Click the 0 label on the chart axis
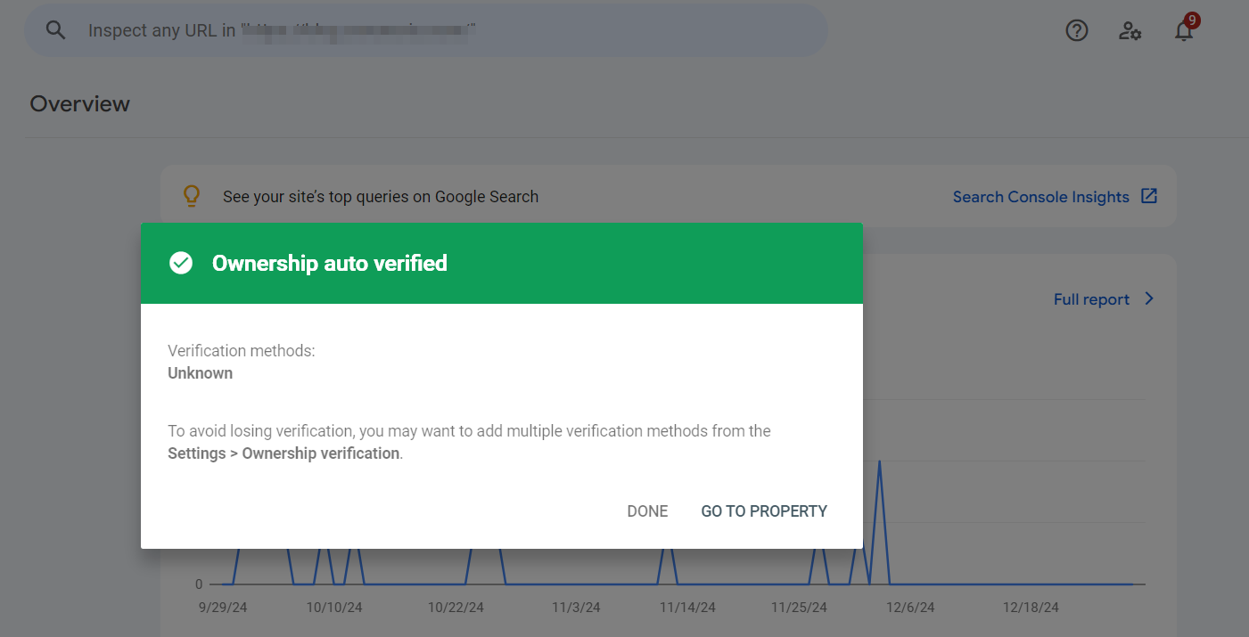Screen dimensions: 1249x637 pyautogui.click(x=198, y=584)
